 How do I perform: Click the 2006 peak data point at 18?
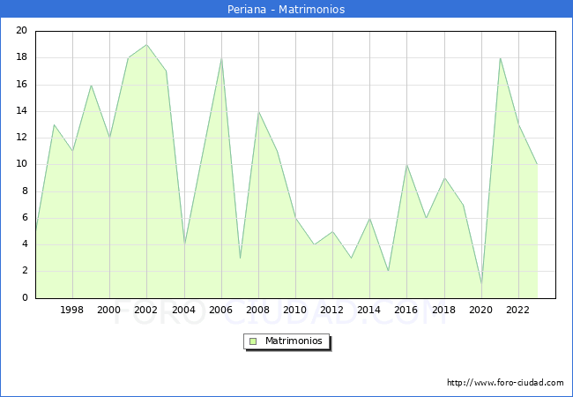click(222, 57)
